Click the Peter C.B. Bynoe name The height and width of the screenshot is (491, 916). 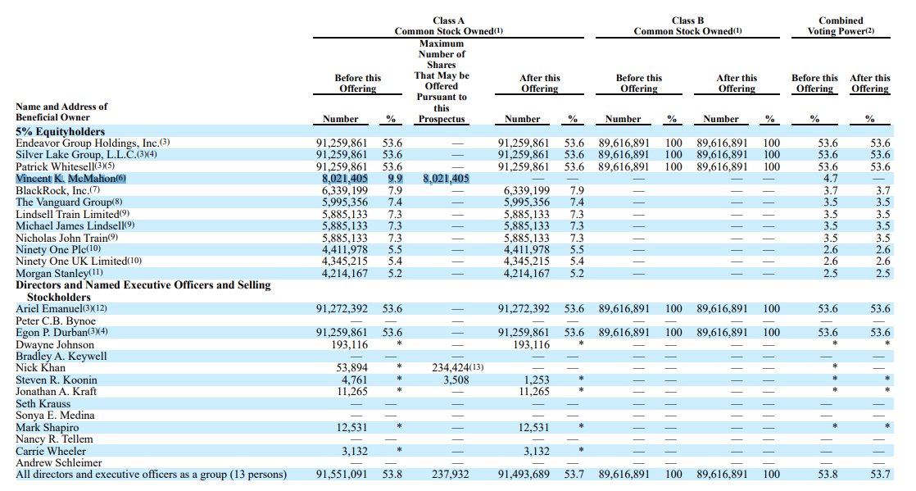(56, 321)
